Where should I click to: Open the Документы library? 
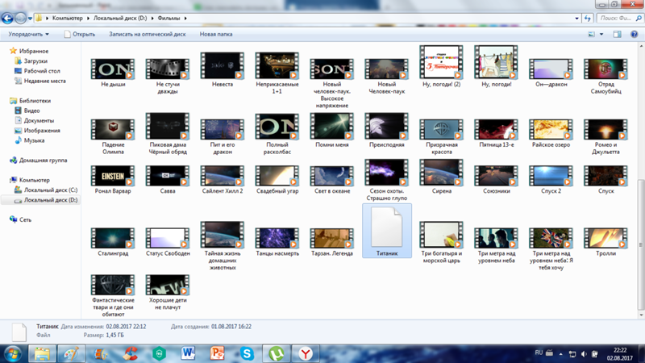39,120
